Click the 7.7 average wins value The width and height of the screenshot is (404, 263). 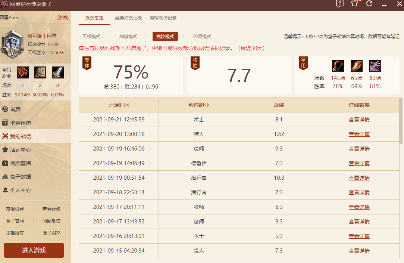point(239,75)
